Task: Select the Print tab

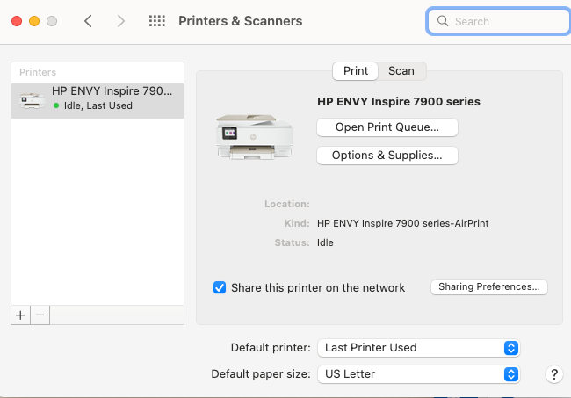Action: tap(356, 71)
